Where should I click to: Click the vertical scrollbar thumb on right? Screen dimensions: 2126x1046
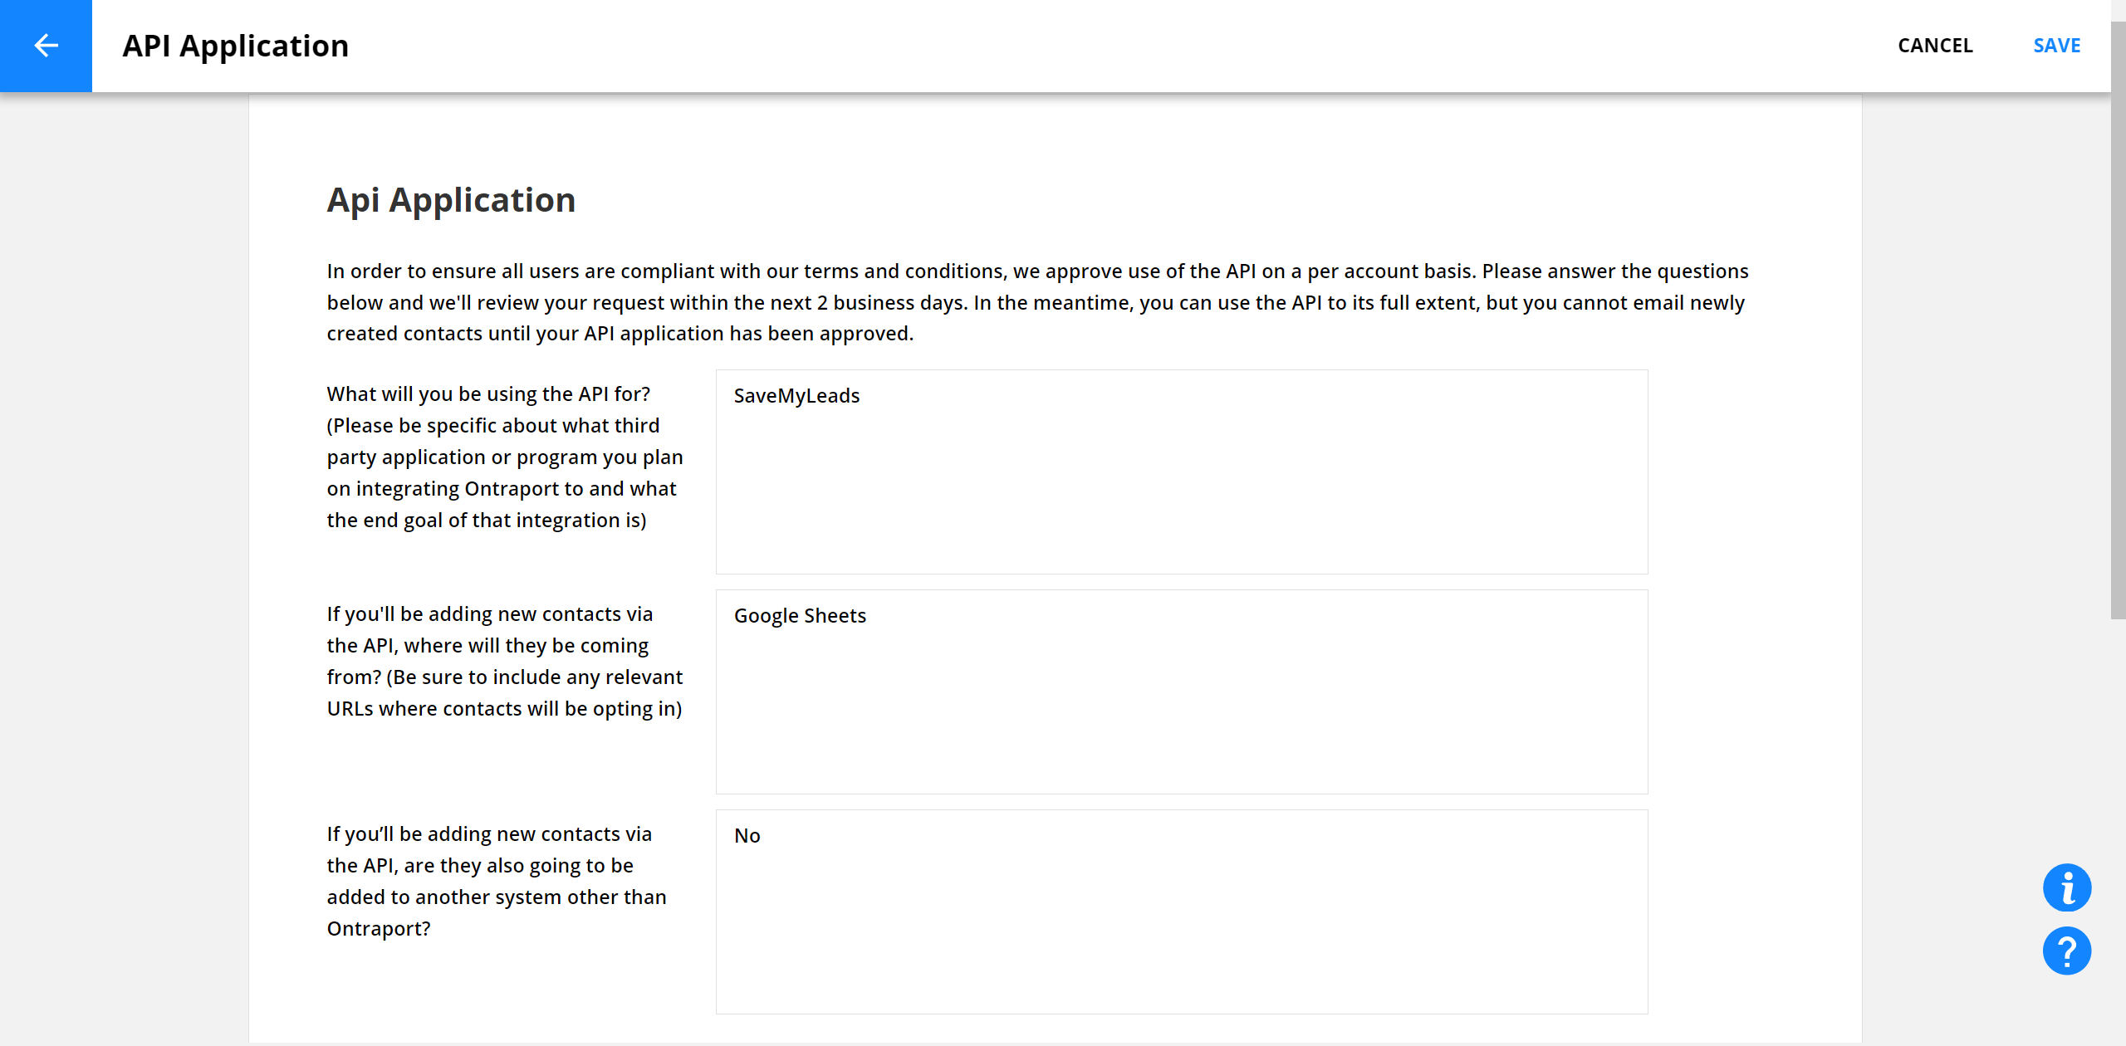click(x=2118, y=320)
